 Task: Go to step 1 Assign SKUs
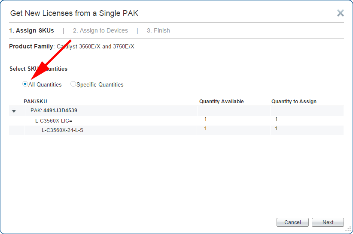tap(31, 30)
